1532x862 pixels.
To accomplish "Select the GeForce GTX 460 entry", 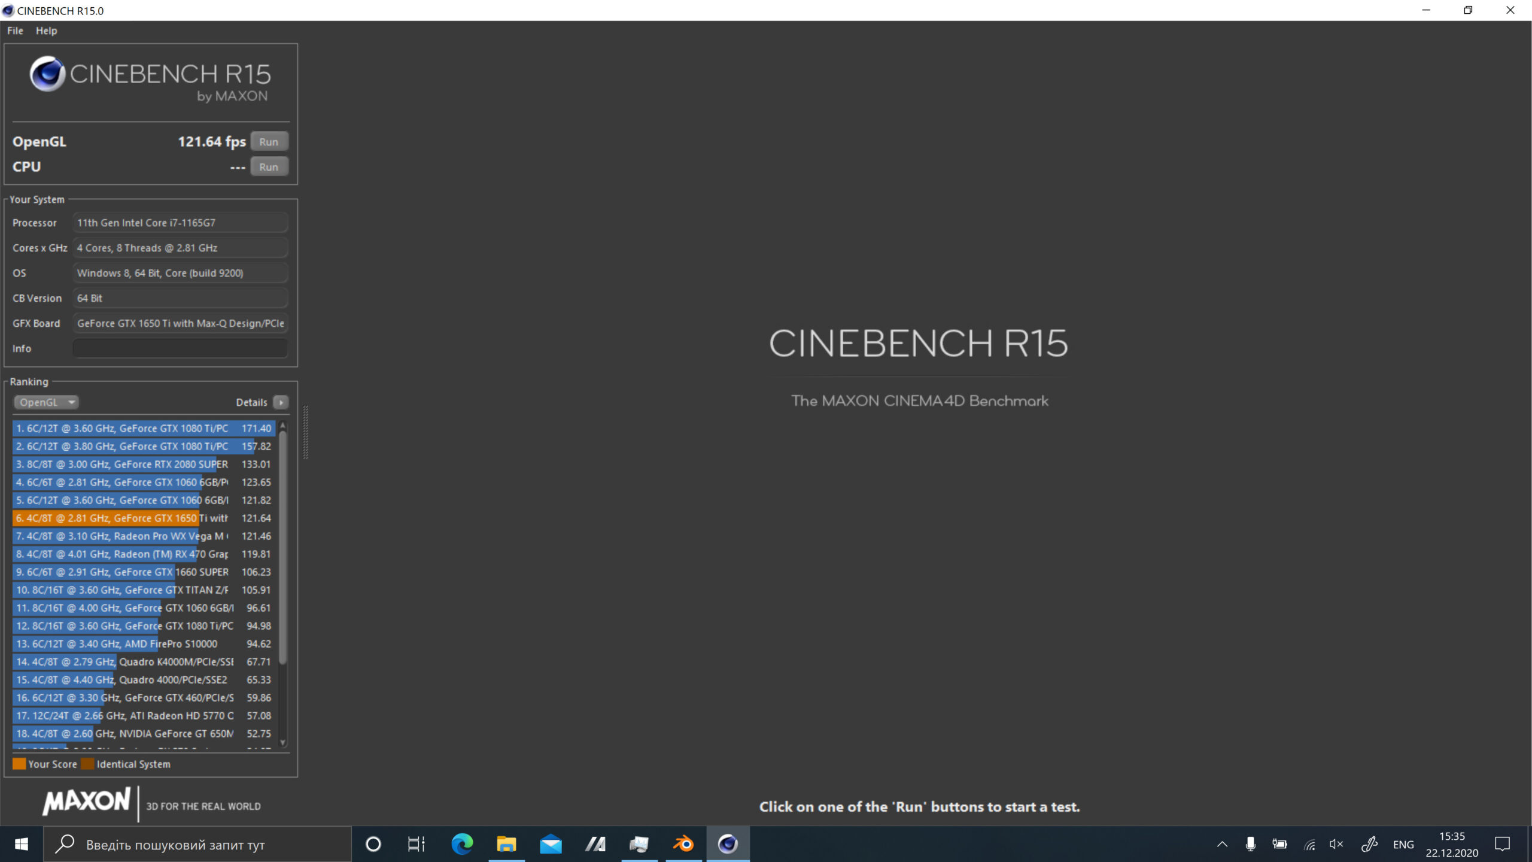I will (144, 698).
